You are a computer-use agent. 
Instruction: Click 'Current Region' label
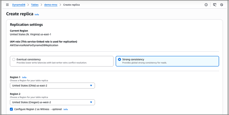pyautogui.click(x=19, y=31)
